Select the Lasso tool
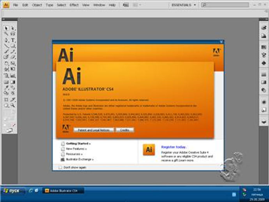 (13, 34)
